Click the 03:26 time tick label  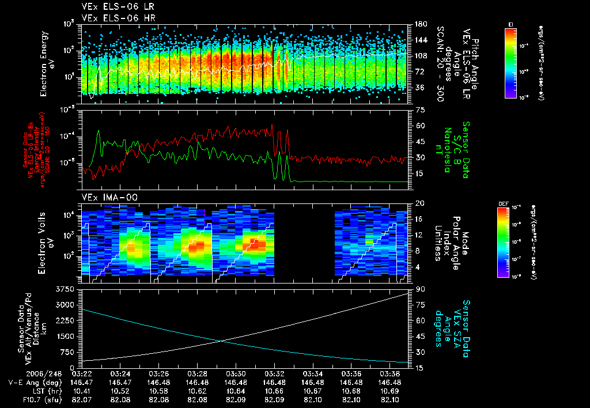159,375
